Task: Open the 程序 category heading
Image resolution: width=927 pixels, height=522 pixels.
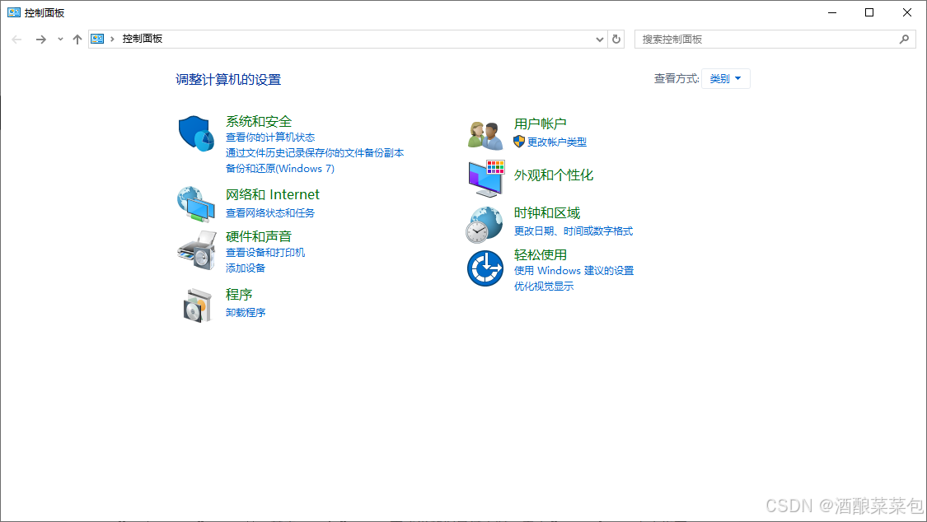Action: 239,295
